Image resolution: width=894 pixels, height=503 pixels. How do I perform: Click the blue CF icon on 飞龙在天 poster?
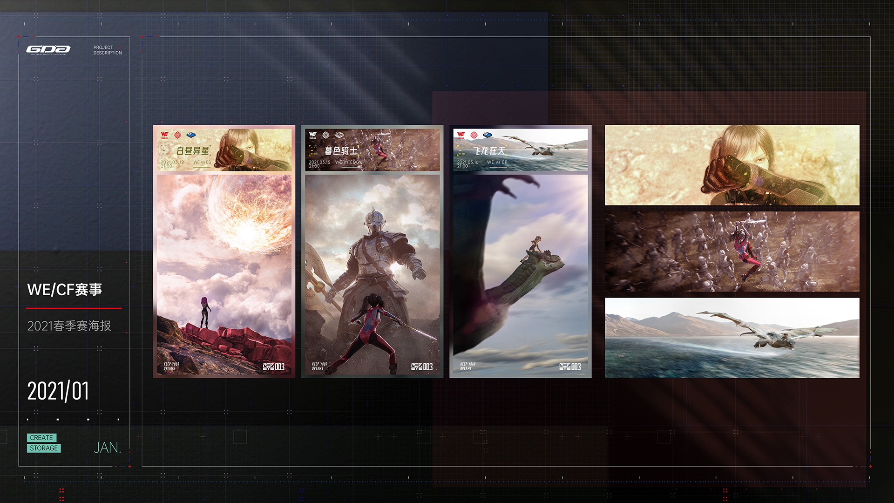click(488, 135)
